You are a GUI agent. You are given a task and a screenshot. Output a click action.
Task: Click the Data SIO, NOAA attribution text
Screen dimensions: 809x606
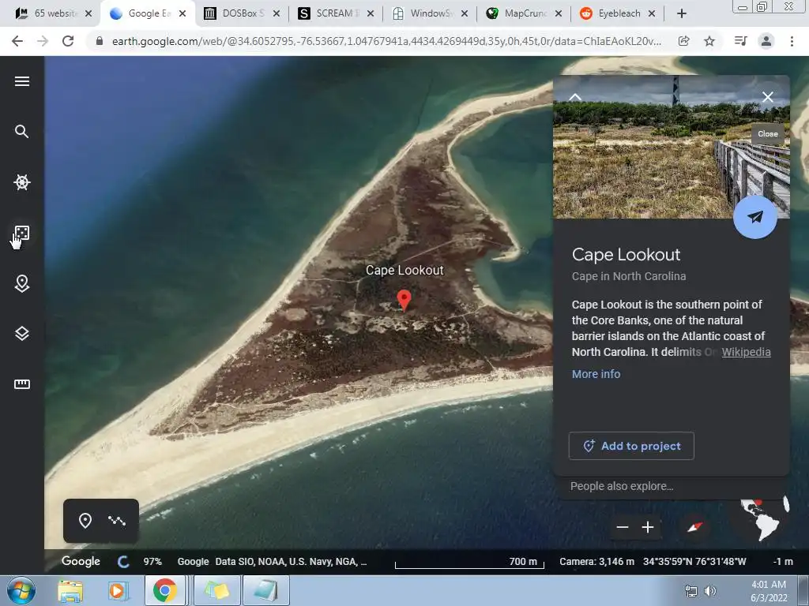(291, 562)
